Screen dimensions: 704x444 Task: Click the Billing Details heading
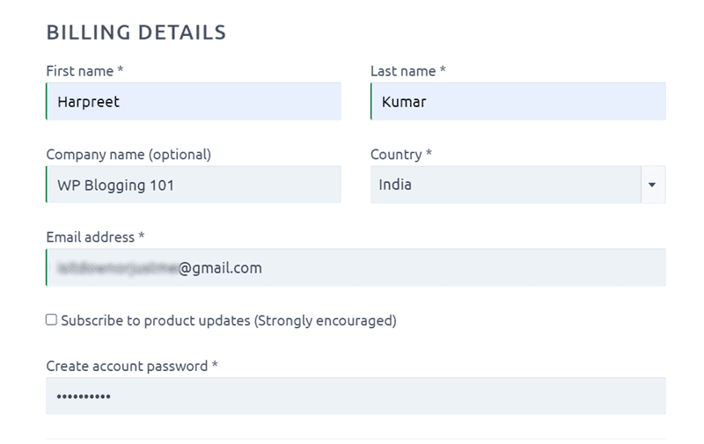[136, 33]
